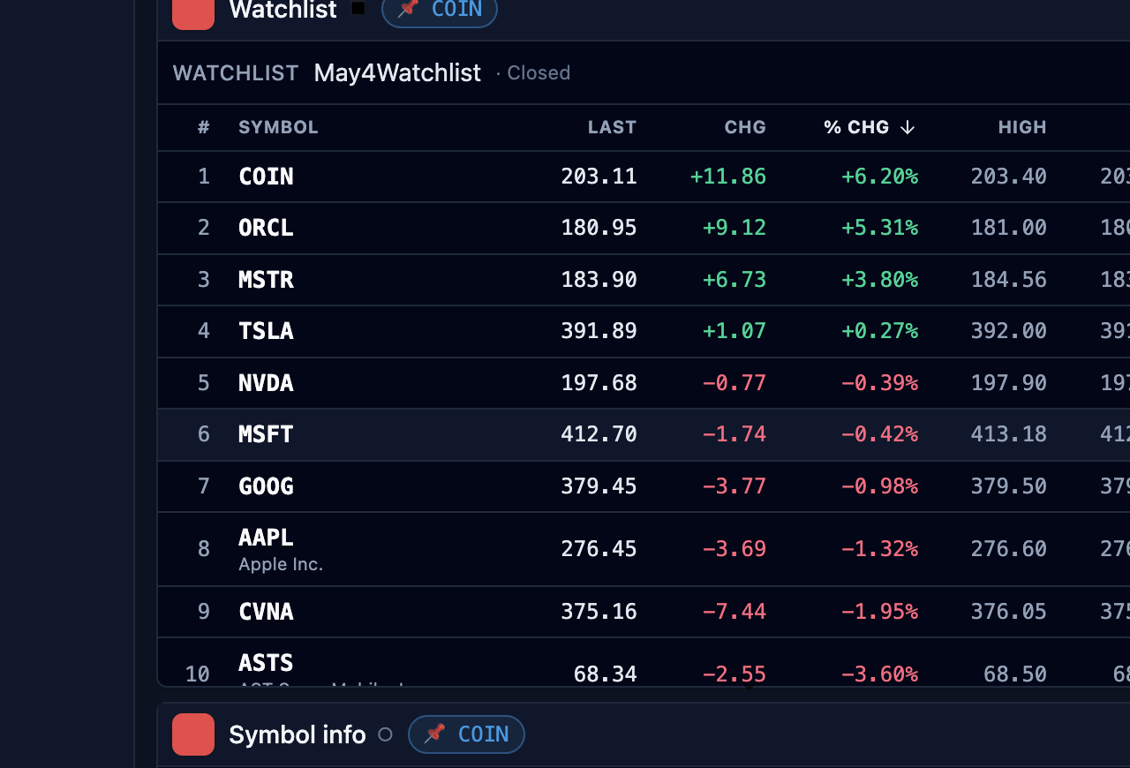The image size is (1130, 768).
Task: Click MSFT percent change −0.42%
Action: coord(879,434)
